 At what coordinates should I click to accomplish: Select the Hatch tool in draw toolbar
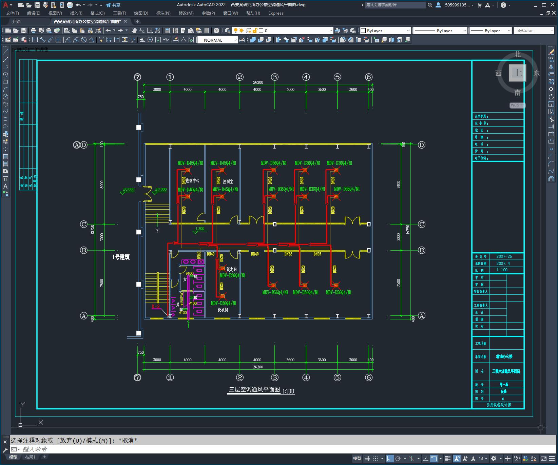[x=5, y=156]
